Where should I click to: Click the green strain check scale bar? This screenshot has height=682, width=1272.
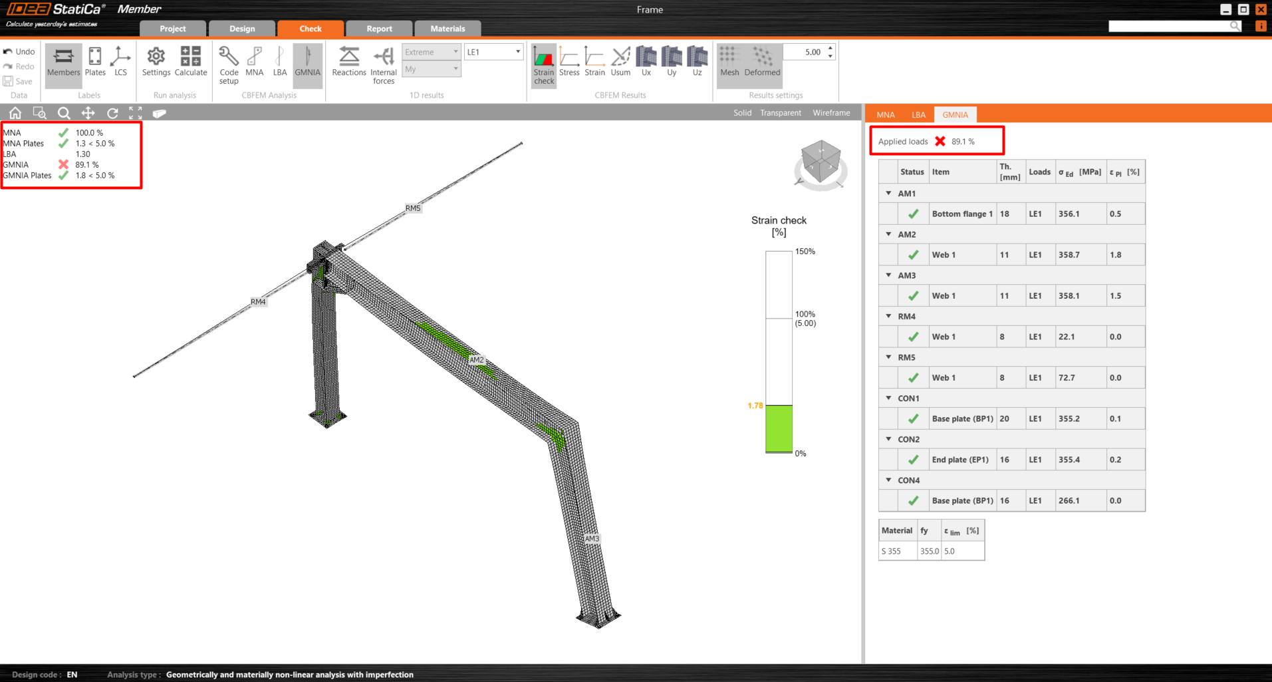pyautogui.click(x=779, y=428)
